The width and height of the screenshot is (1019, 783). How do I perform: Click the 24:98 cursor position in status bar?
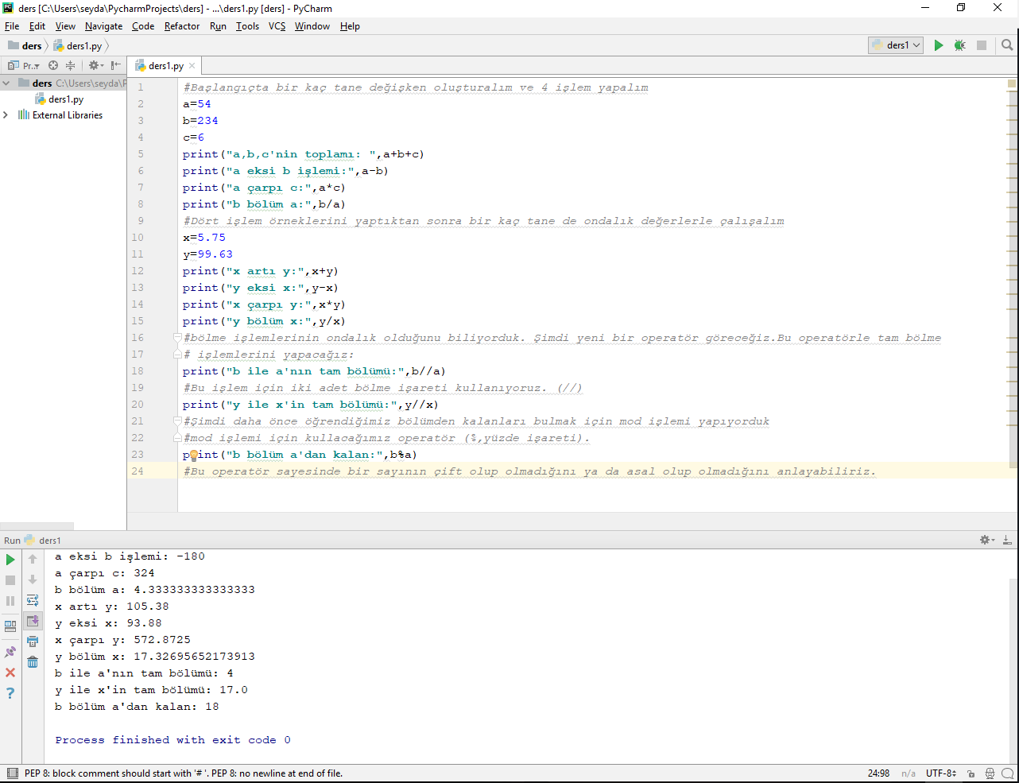878,773
